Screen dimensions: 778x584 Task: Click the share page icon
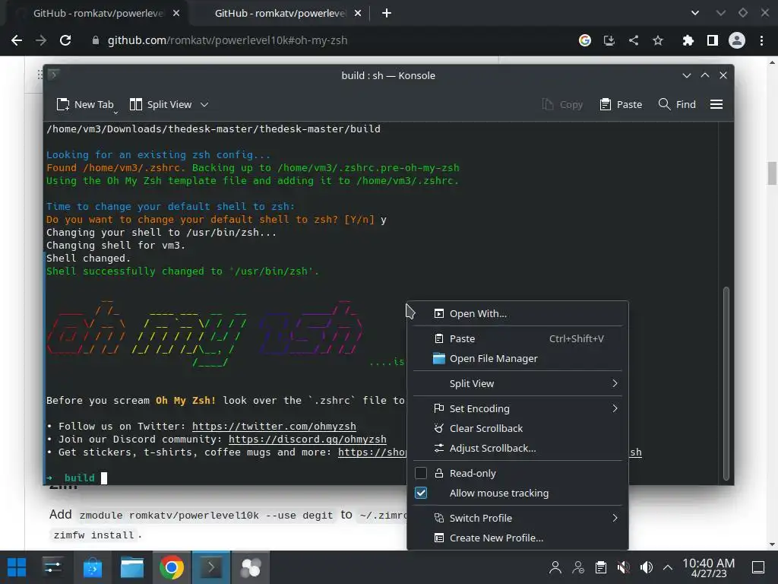(634, 40)
